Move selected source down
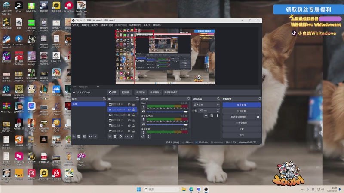The width and height of the screenshot is (344, 193). pyautogui.click(x=131, y=136)
